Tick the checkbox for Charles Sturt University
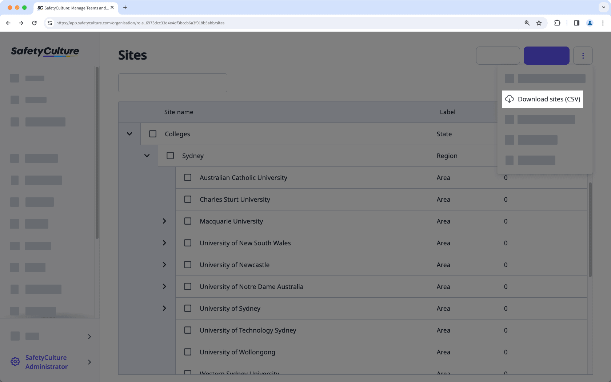 (188, 199)
